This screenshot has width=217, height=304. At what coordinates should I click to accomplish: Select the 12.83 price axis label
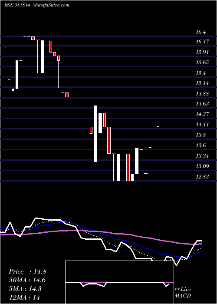pos(203,177)
